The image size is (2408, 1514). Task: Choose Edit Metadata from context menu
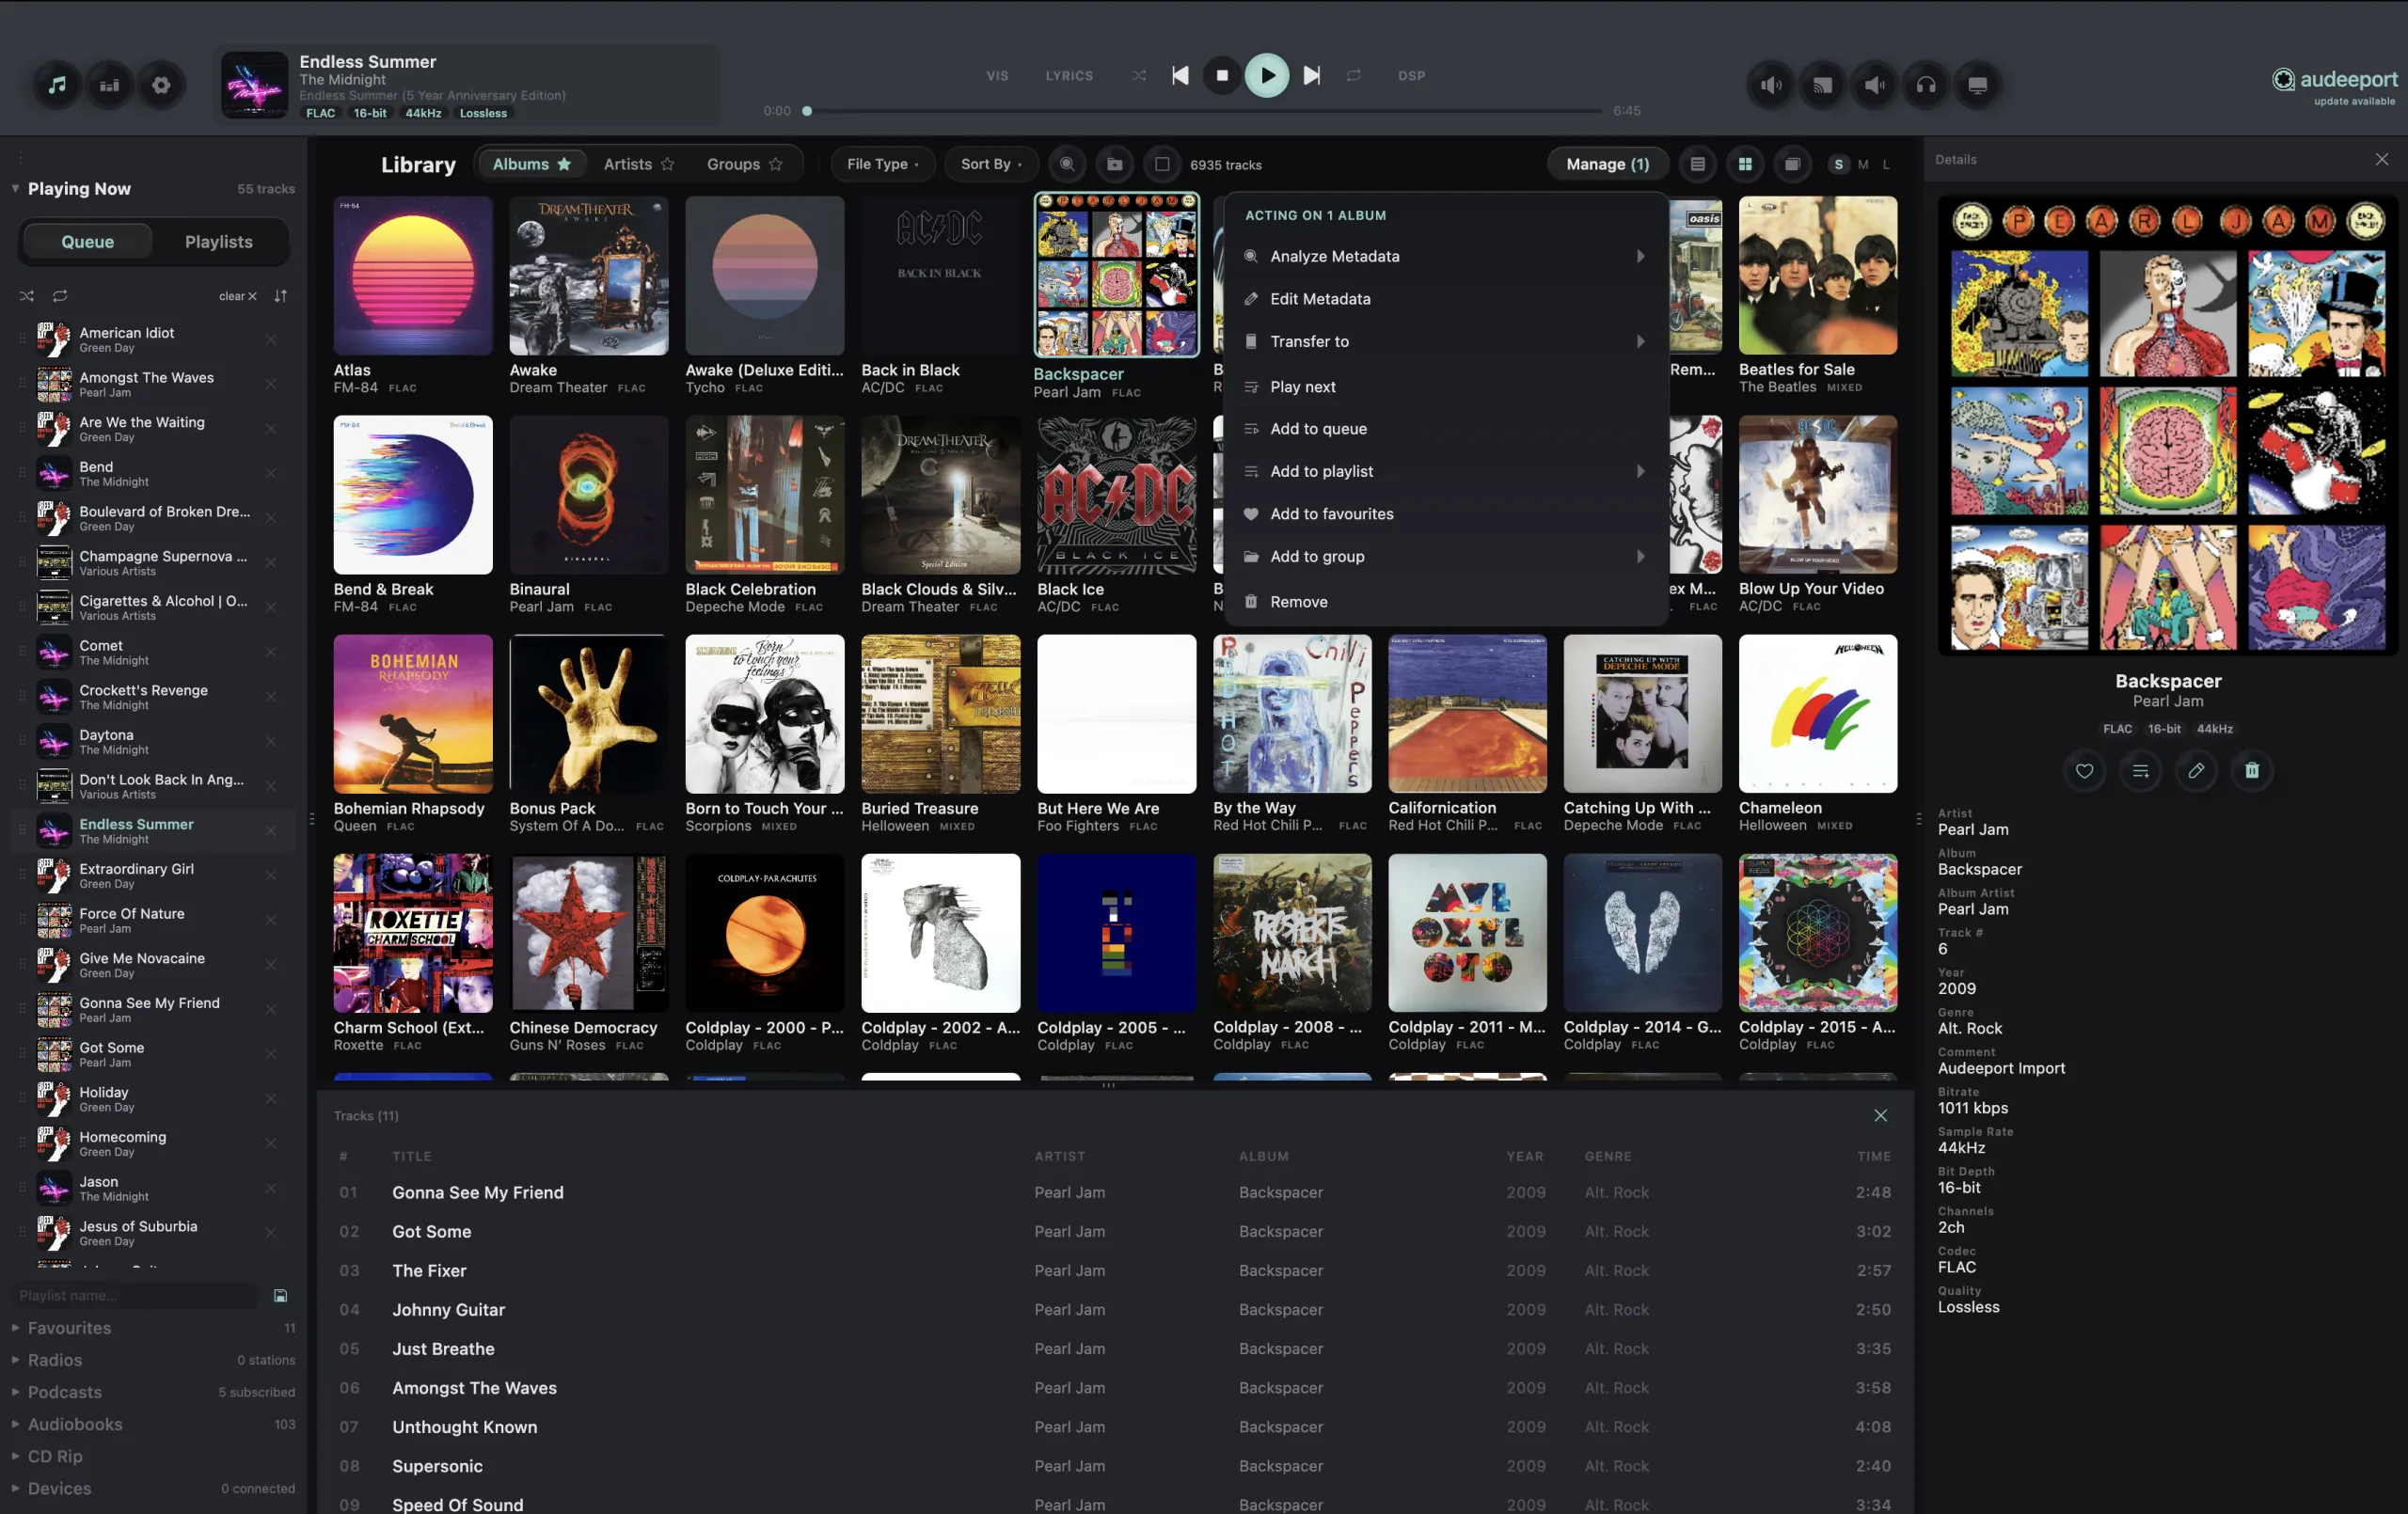point(1445,299)
